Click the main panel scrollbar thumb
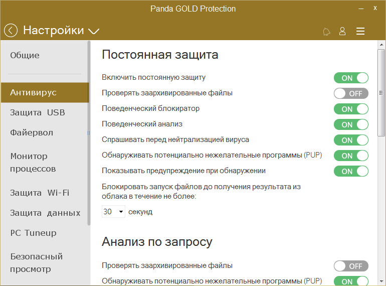This screenshot has width=386, height=286. coord(381,93)
